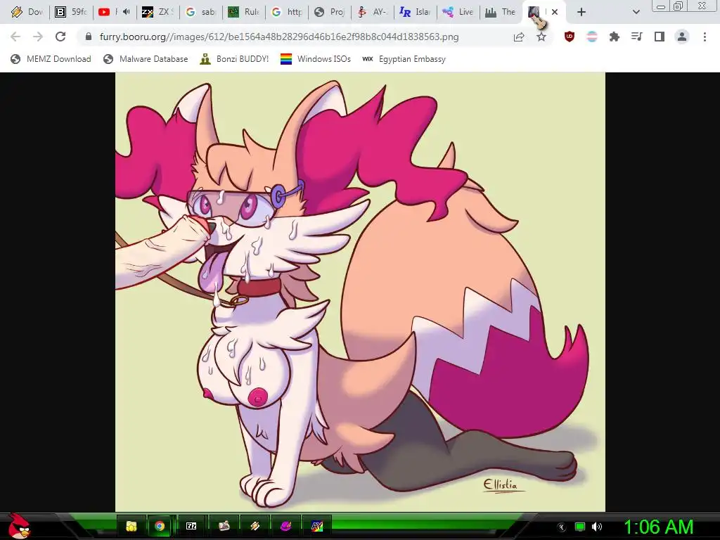Viewport: 720px width, 540px height.
Task: Close the active tab
Action: 555,12
